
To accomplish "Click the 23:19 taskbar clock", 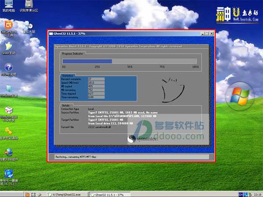I will click(258, 194).
